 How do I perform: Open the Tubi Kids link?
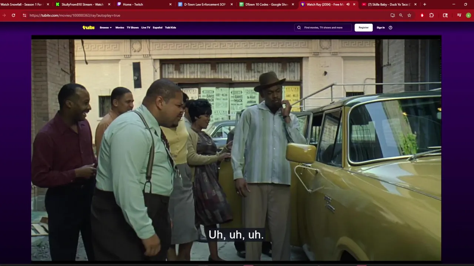tap(170, 27)
